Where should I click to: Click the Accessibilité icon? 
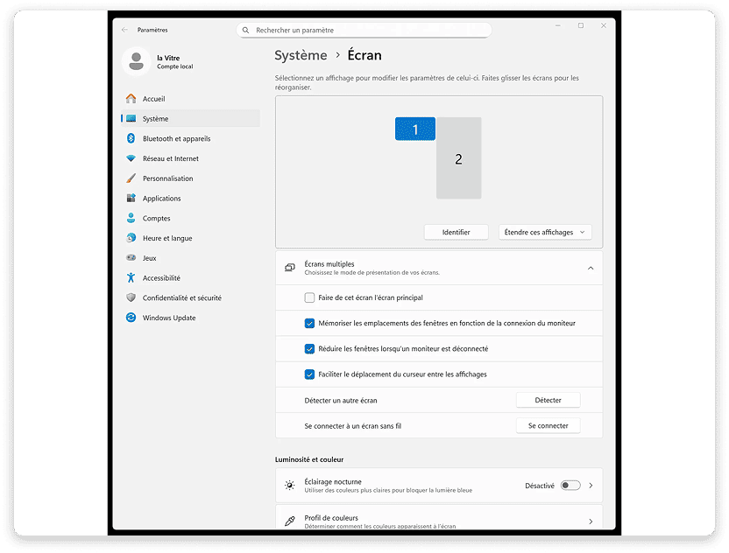click(x=131, y=277)
